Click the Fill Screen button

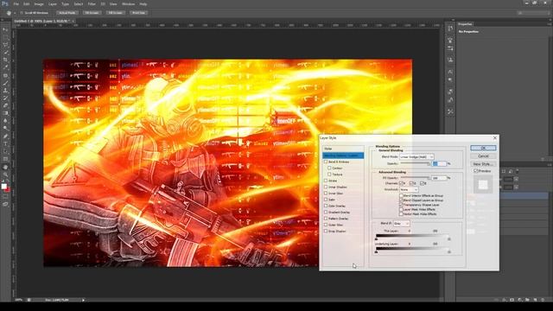[115, 13]
